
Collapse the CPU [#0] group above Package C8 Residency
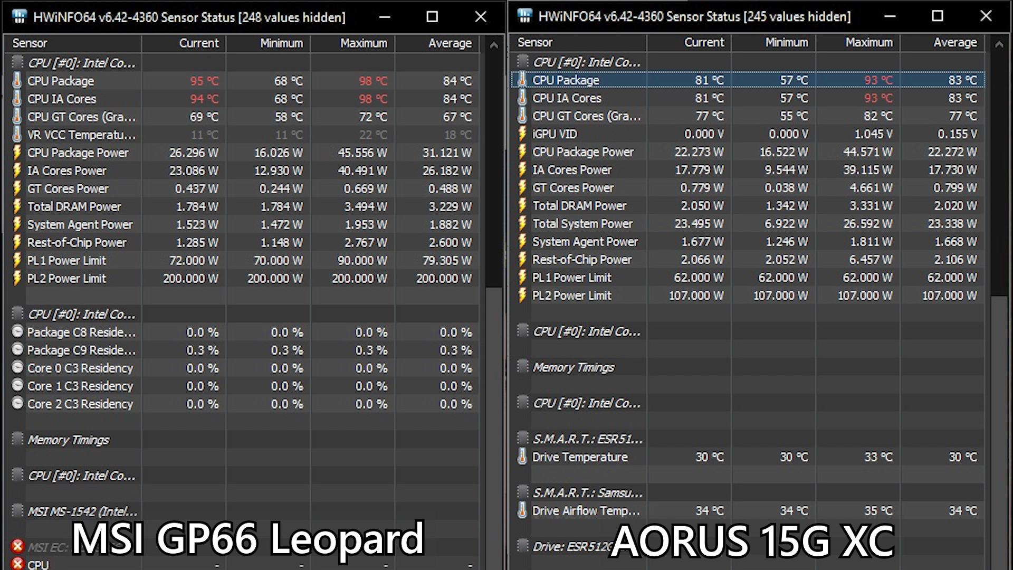[x=18, y=313]
